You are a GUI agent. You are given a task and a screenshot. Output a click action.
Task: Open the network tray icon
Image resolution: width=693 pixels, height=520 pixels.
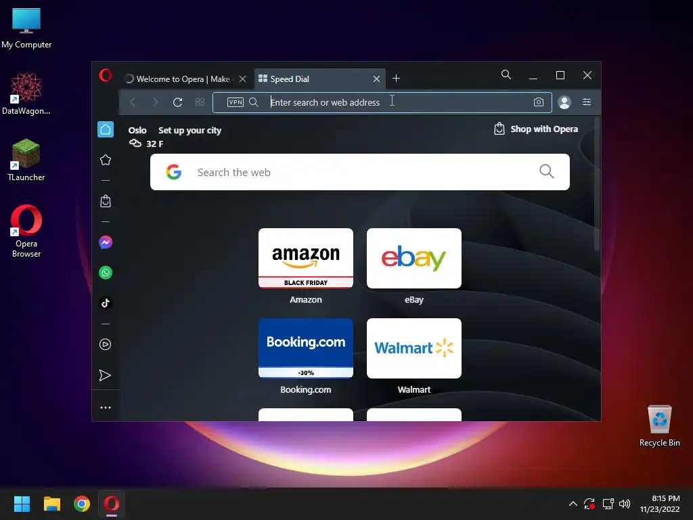tap(608, 504)
